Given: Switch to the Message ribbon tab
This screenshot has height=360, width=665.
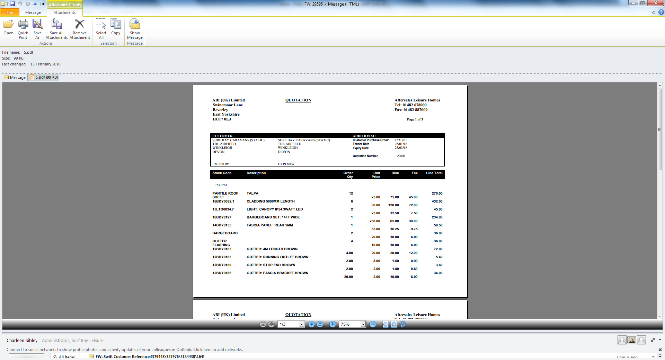Looking at the screenshot, I should point(33,12).
